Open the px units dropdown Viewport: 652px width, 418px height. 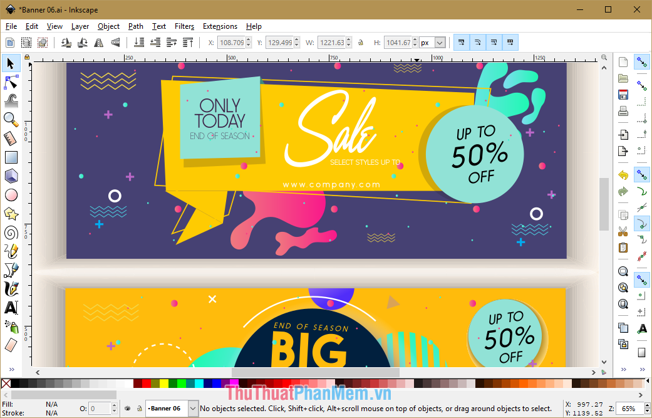click(x=432, y=43)
